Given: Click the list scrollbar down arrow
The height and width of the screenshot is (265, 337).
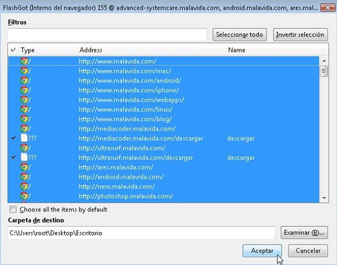Looking at the screenshot, I should point(324,198).
